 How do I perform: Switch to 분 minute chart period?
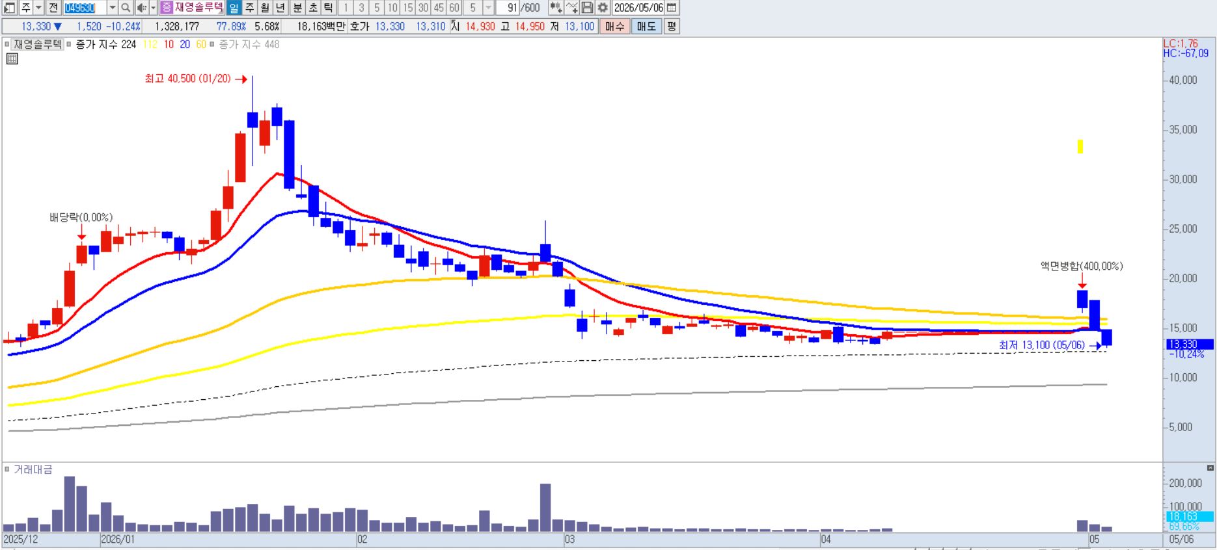(x=297, y=8)
